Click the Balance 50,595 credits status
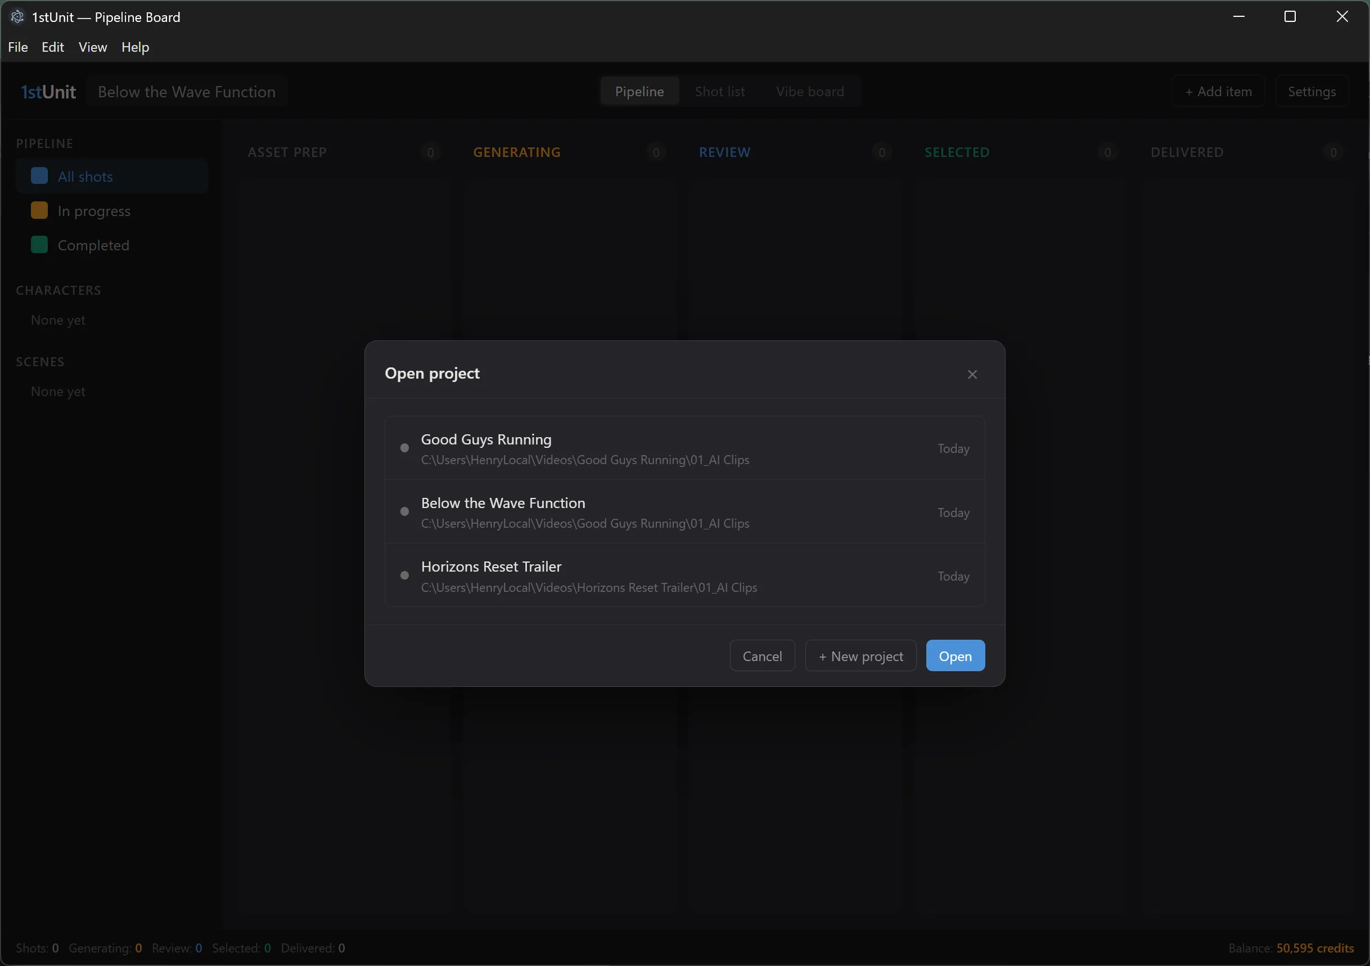Viewport: 1370px width, 966px height. click(x=1291, y=948)
